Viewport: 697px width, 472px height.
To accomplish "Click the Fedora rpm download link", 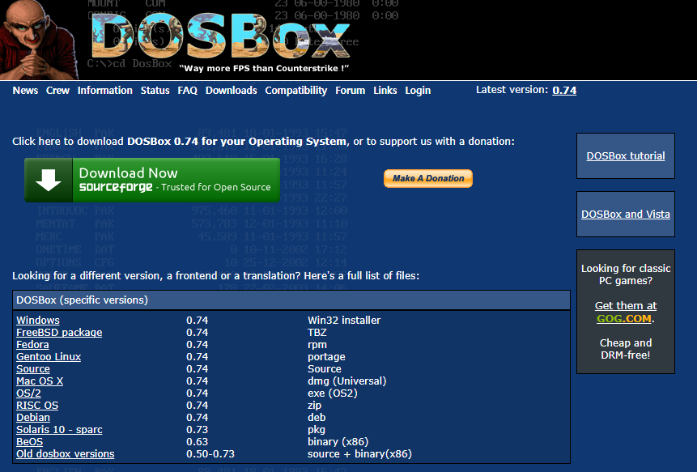I will pos(32,344).
